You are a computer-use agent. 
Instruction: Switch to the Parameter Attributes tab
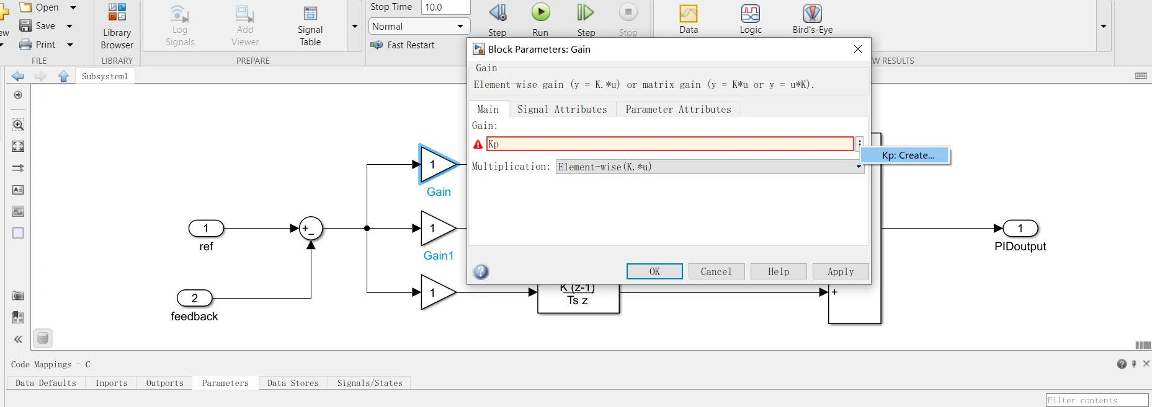[678, 109]
